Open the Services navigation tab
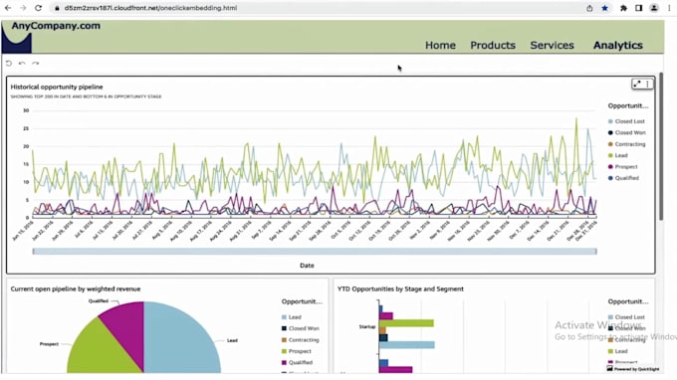The image size is (677, 380). 552,45
